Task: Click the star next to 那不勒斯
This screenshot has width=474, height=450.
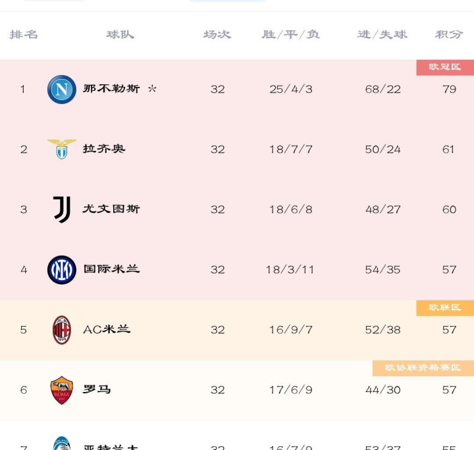Action: [x=152, y=89]
